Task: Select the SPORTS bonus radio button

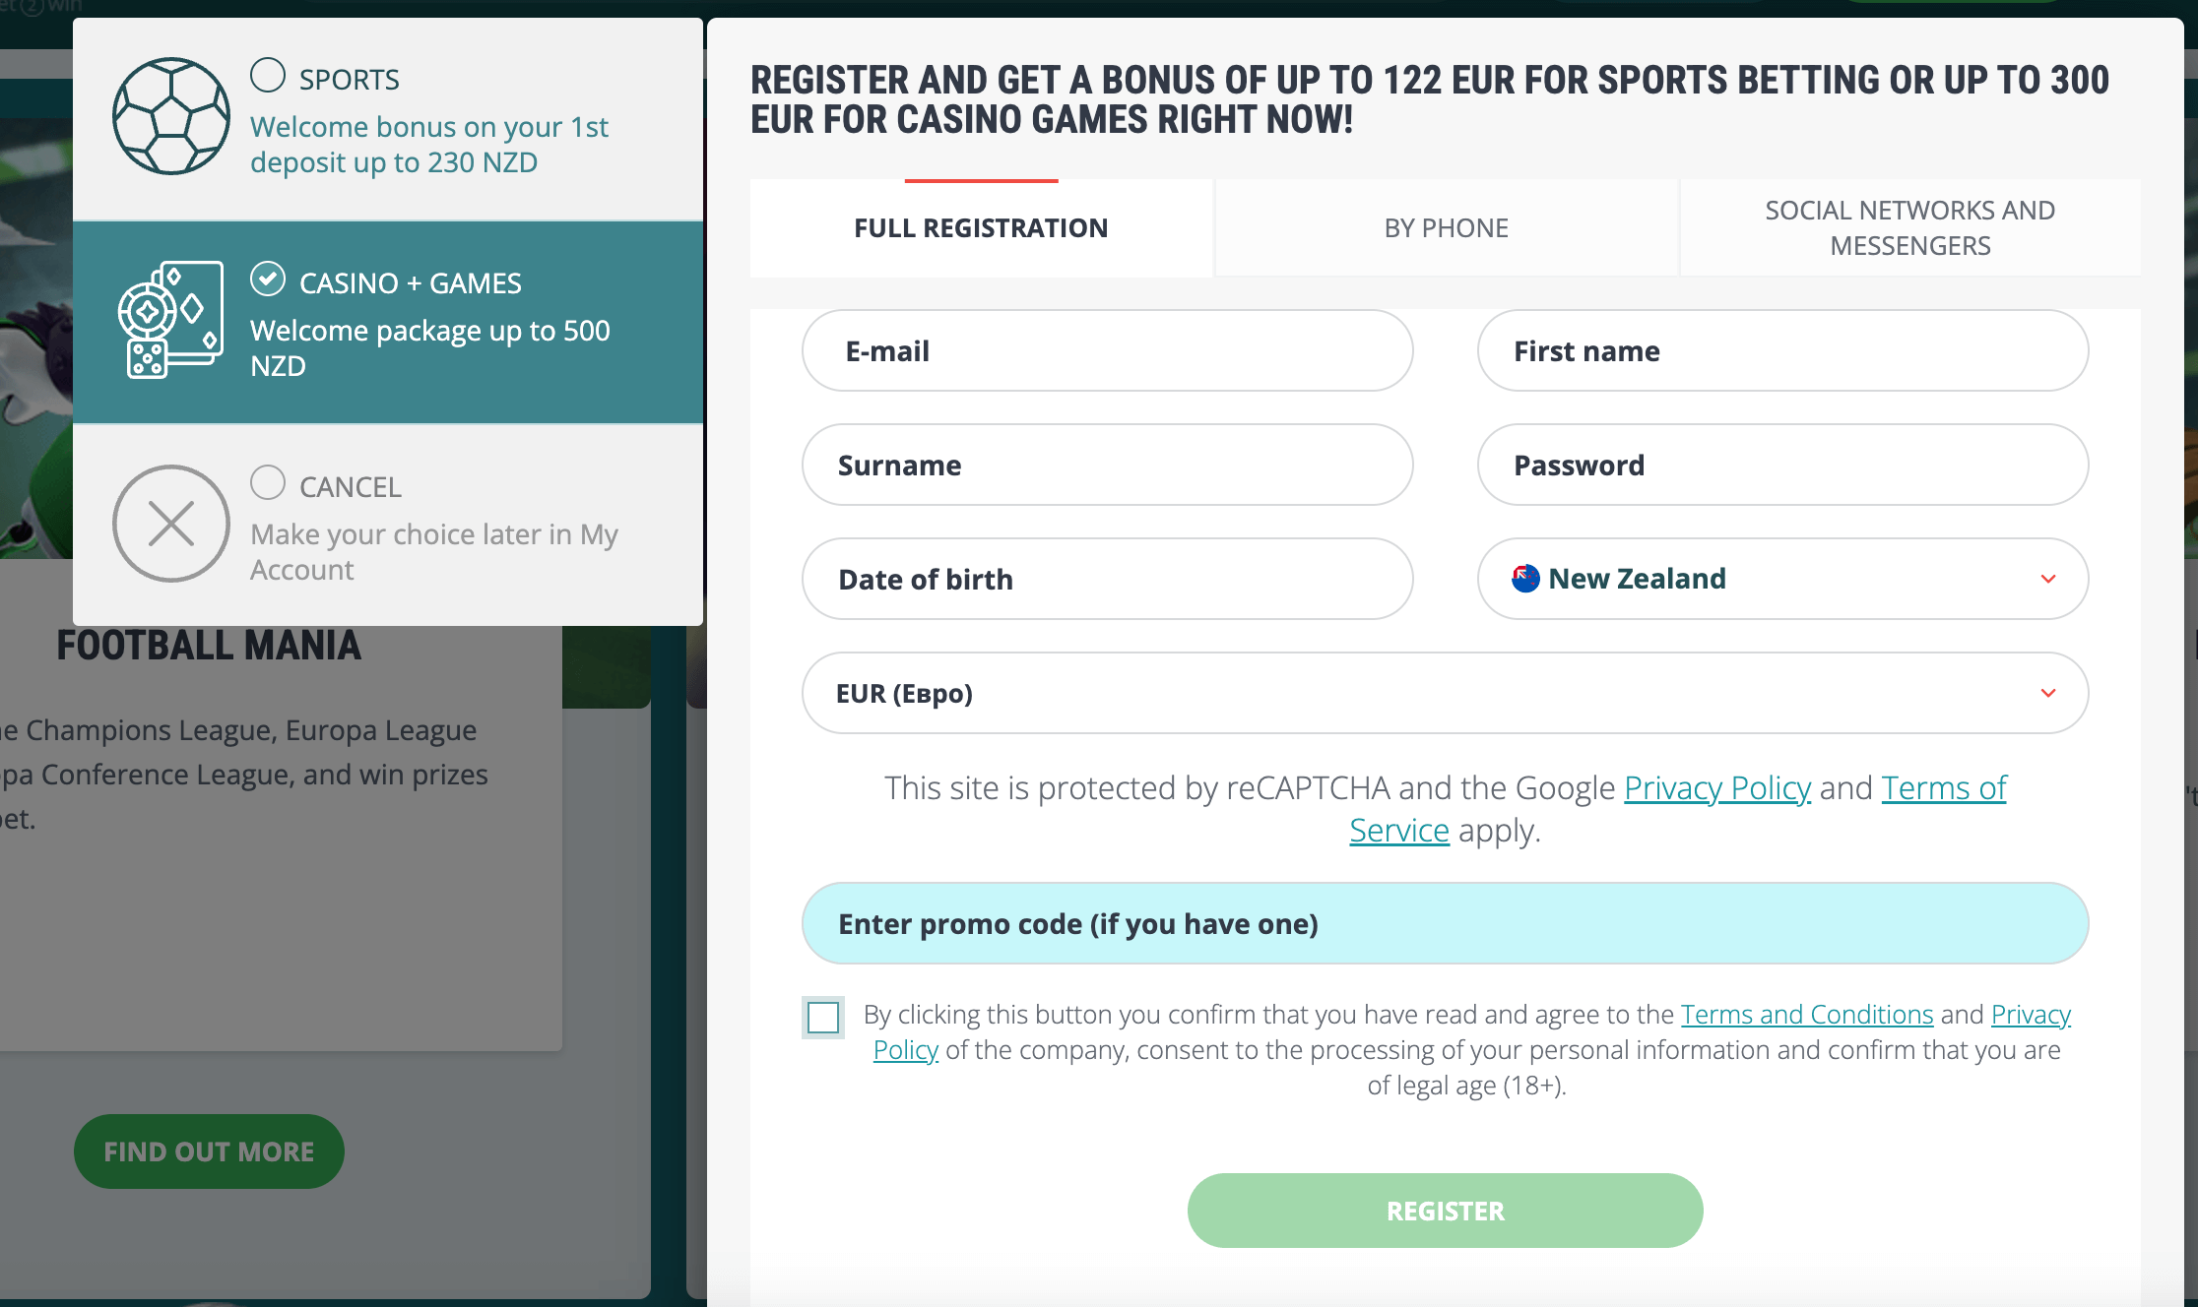Action: point(268,76)
